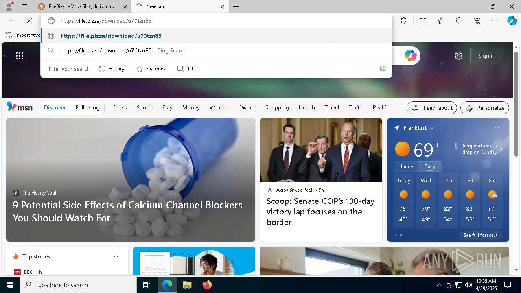Open Top stories more options

pos(116,256)
